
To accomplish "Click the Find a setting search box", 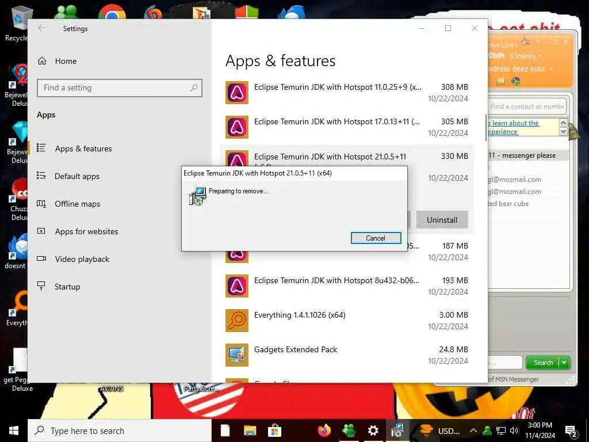I will [120, 88].
